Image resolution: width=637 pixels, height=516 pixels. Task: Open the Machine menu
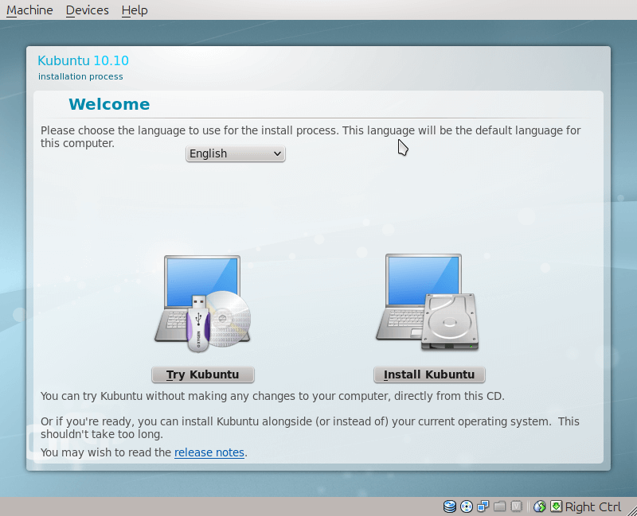tap(29, 10)
